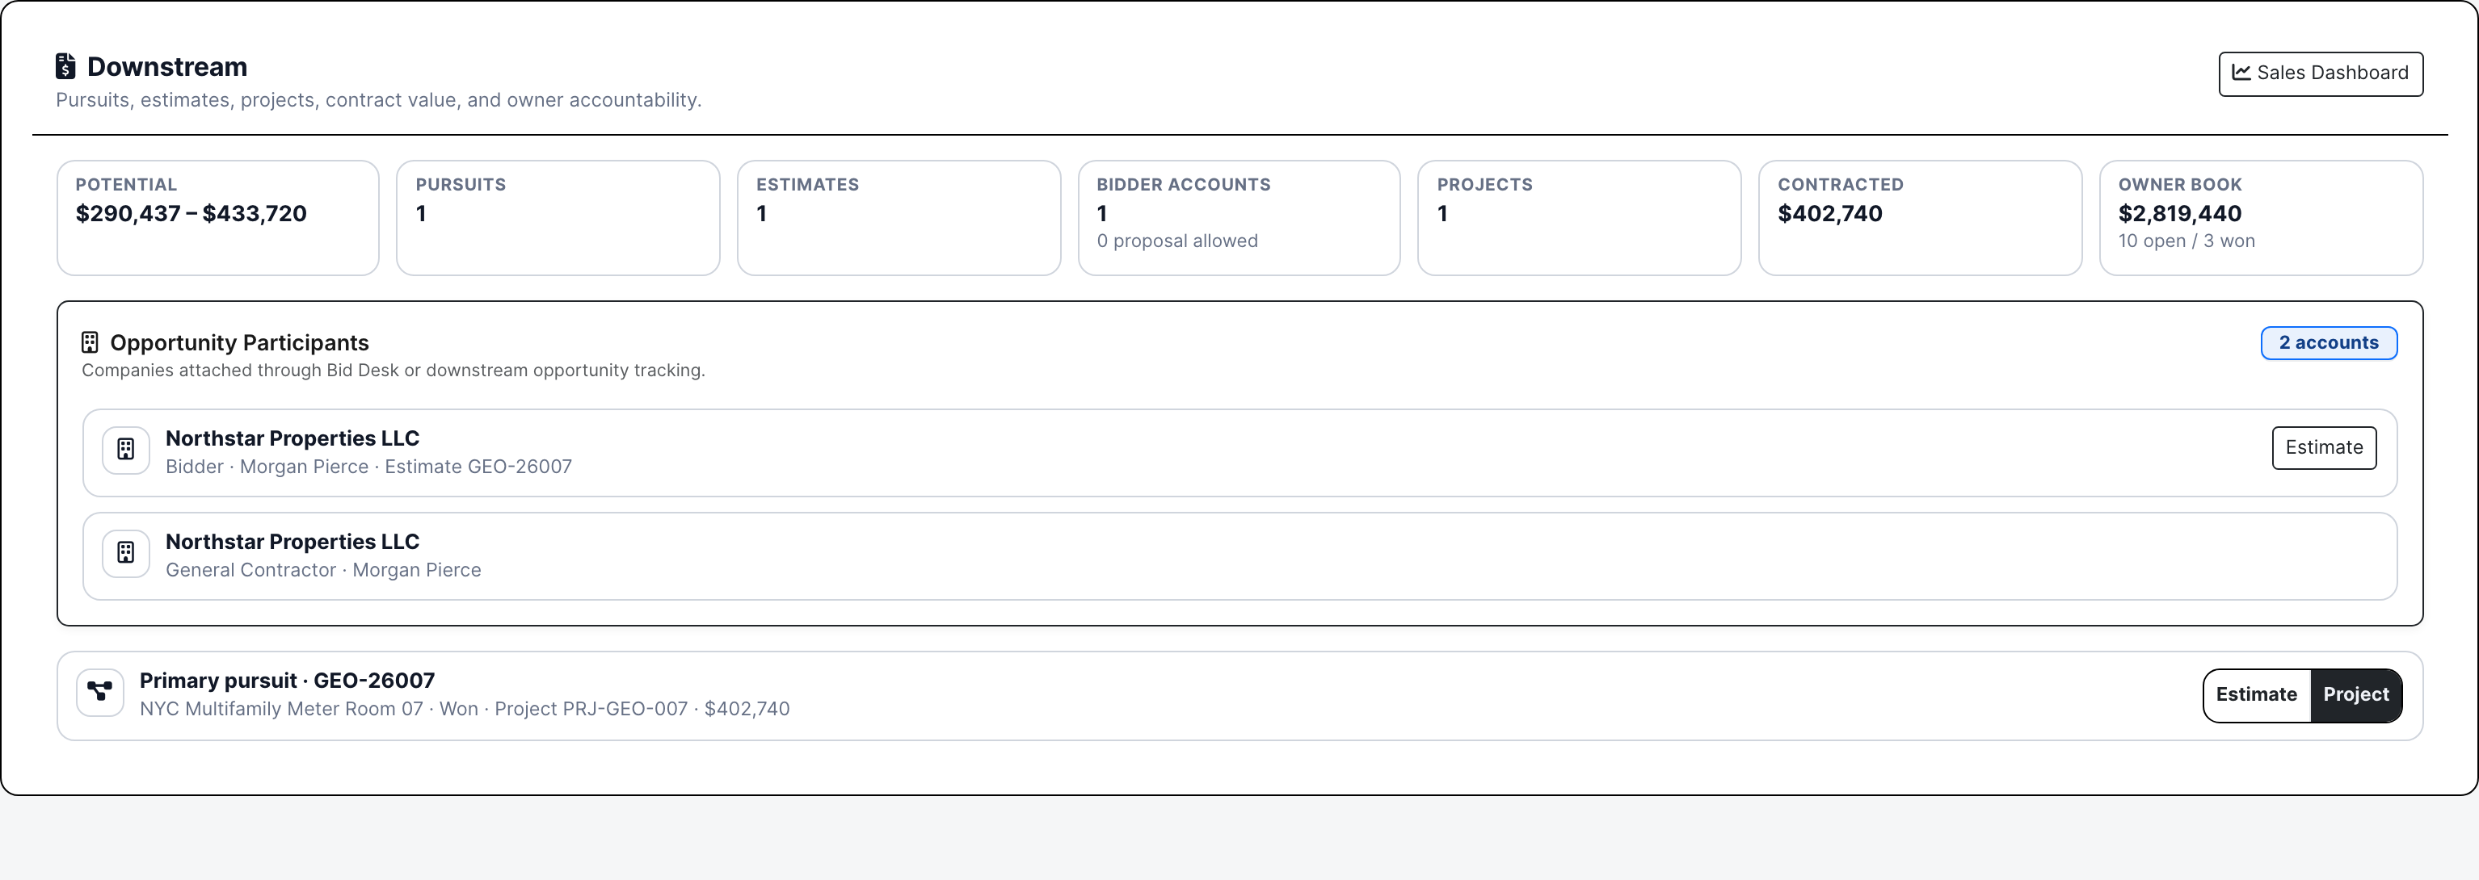Screen dimensions: 2479x880
Task: Open the Sales Dashboard
Action: [x=2320, y=73]
